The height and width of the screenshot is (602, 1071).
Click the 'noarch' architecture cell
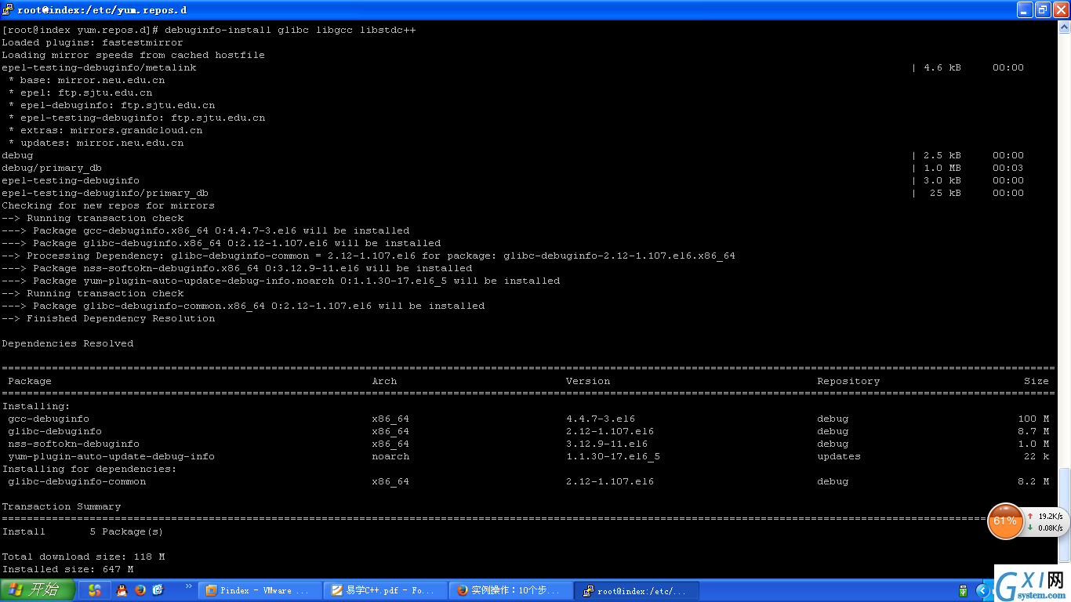(x=390, y=456)
